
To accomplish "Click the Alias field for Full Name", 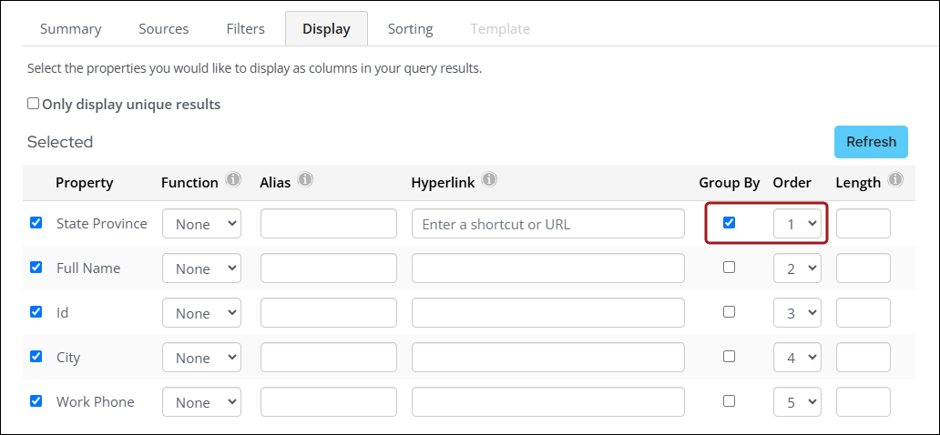I will click(x=328, y=268).
